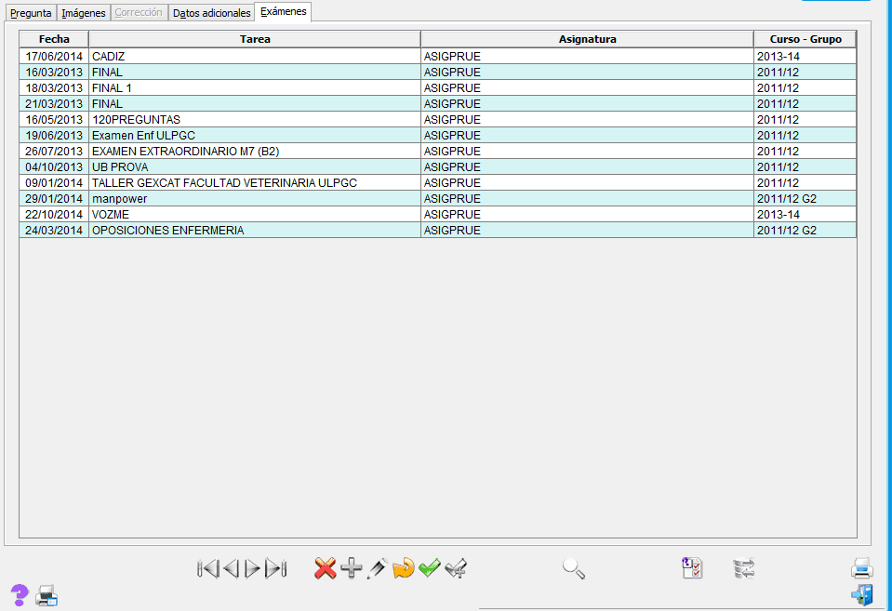Click the Curso - Grupo column header
892x611 pixels.
click(x=805, y=39)
